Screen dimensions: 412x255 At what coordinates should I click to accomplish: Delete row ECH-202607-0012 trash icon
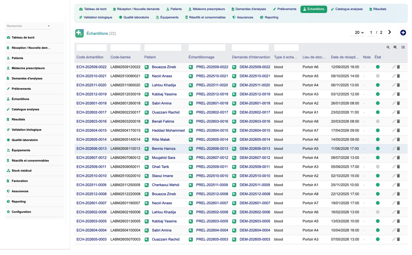398,158
